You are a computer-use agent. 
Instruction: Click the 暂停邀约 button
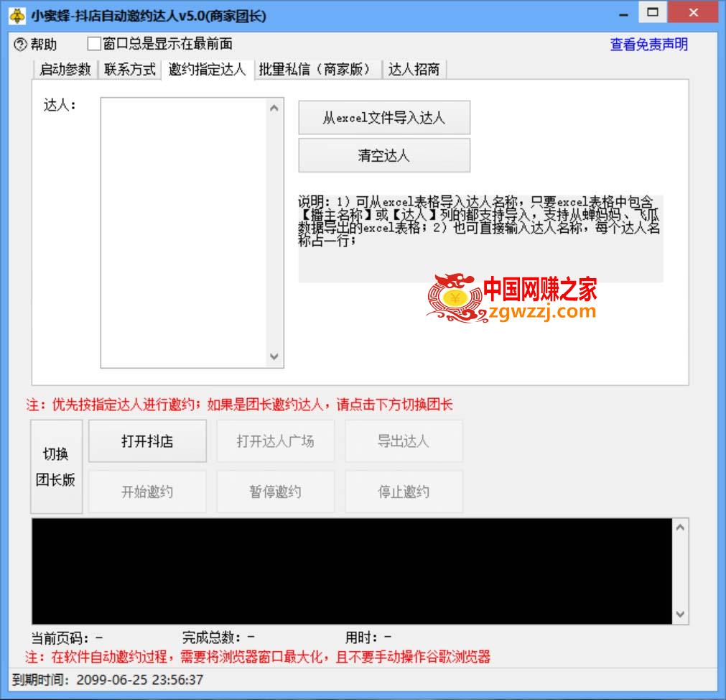276,492
